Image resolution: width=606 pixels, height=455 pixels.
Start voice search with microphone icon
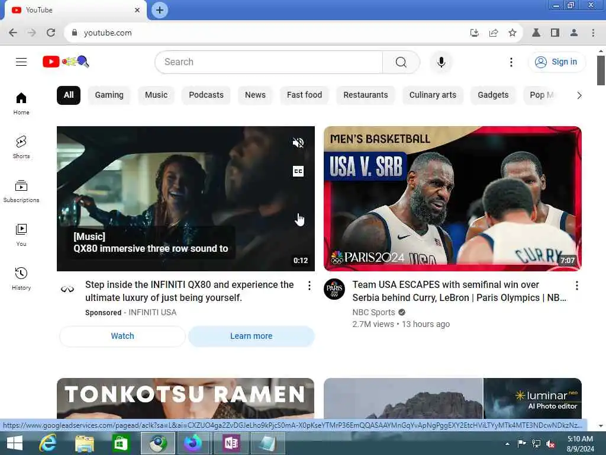click(441, 62)
